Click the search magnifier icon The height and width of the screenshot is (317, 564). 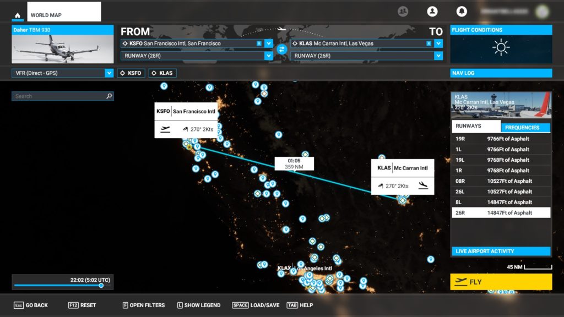[109, 96]
